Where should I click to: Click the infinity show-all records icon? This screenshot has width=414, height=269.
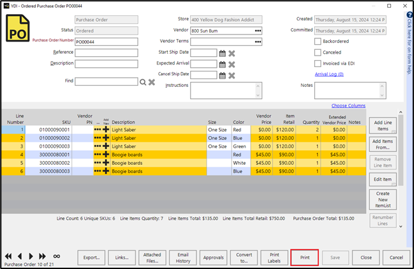point(56,256)
